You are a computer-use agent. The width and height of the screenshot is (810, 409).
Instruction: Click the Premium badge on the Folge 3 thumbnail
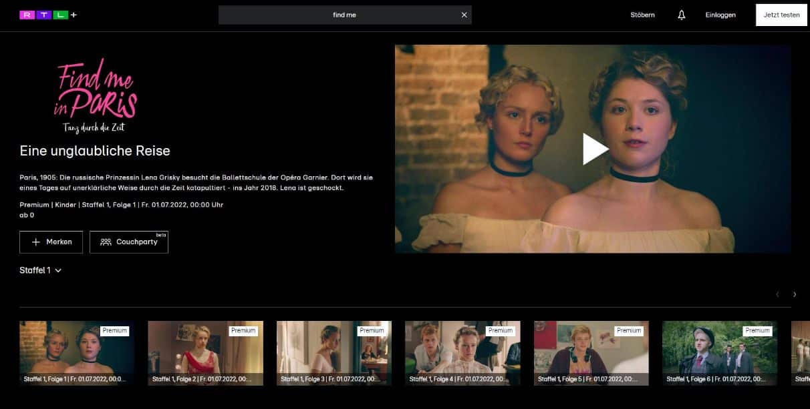tap(372, 330)
